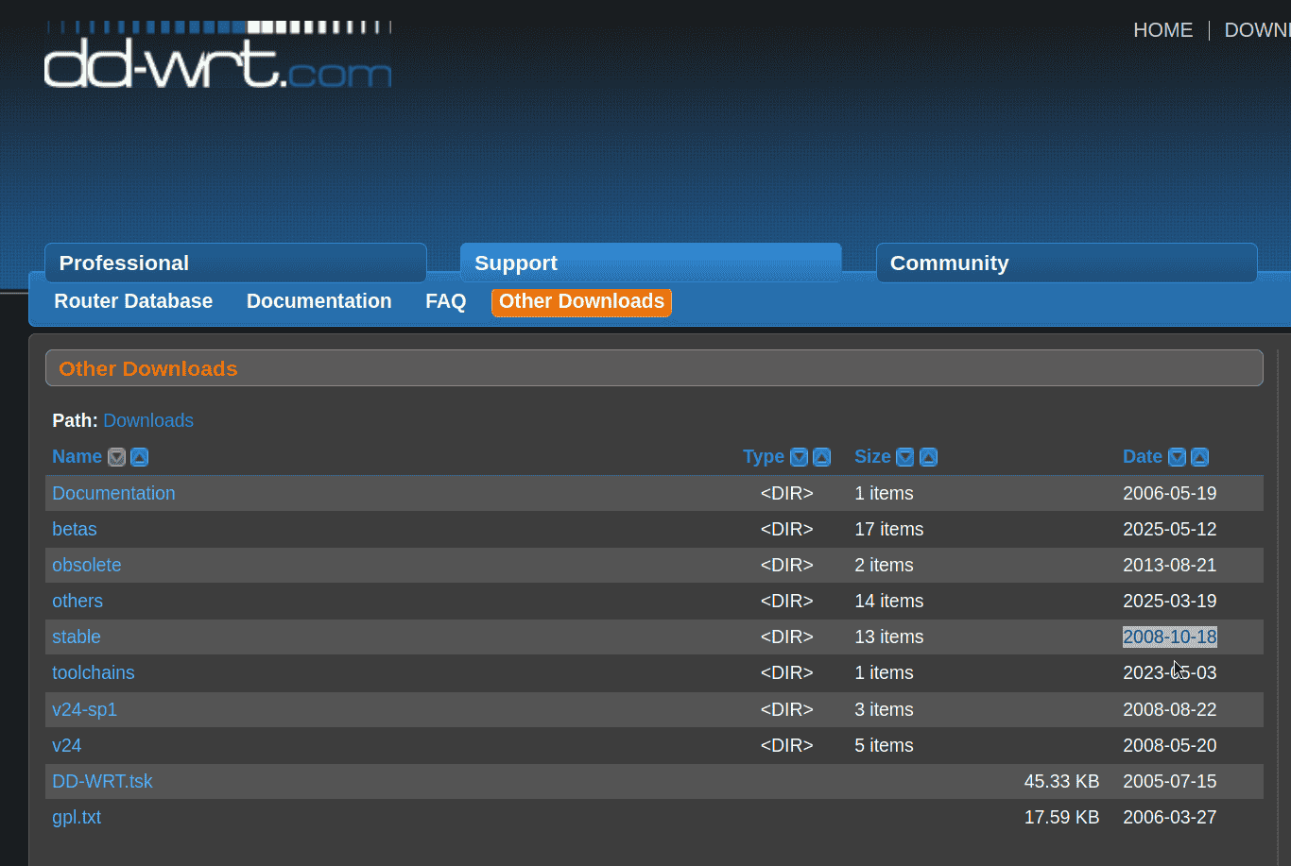Select the Community tab
The width and height of the screenshot is (1291, 866).
[x=949, y=263]
